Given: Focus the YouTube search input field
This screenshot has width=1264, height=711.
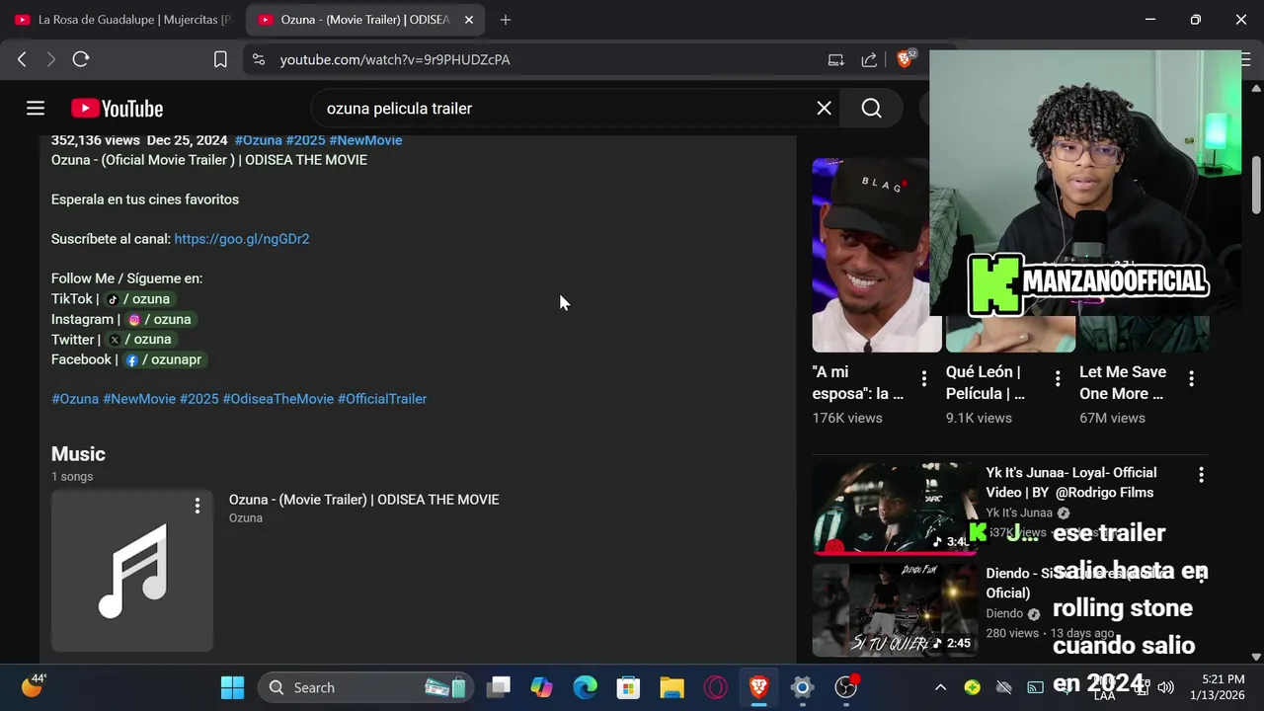Looking at the screenshot, I should coord(563,109).
